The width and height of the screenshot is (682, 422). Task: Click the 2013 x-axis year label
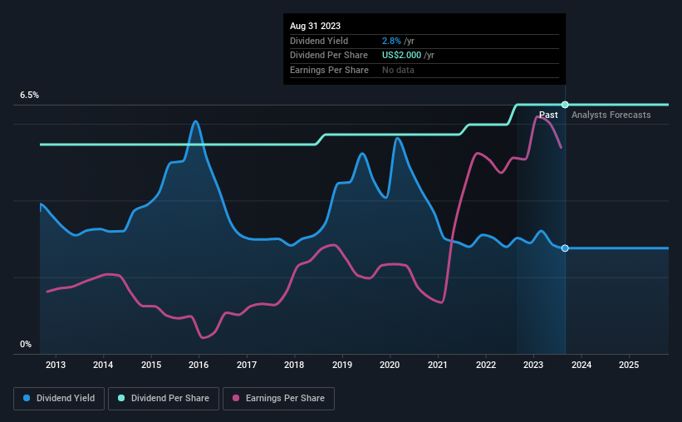(x=56, y=365)
